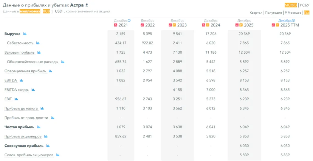Open the 2021 PDF report icon
Screen dimensions: 313x161
click(x=116, y=25)
